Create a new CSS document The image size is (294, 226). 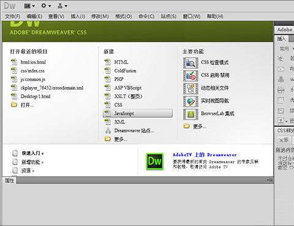118,105
